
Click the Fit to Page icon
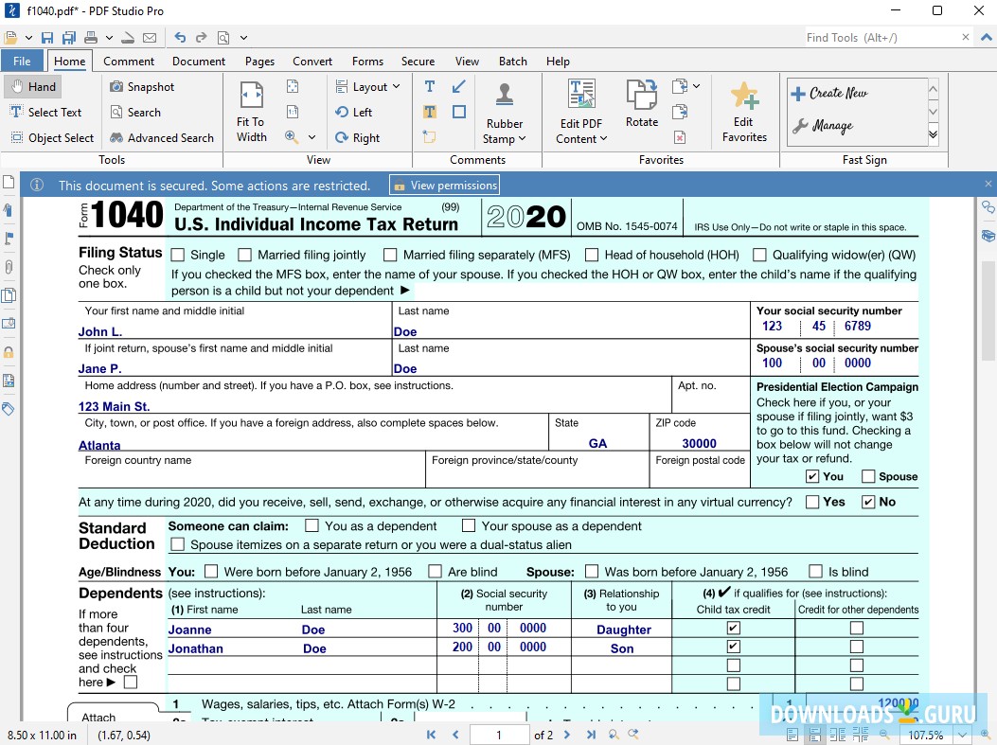pos(293,86)
